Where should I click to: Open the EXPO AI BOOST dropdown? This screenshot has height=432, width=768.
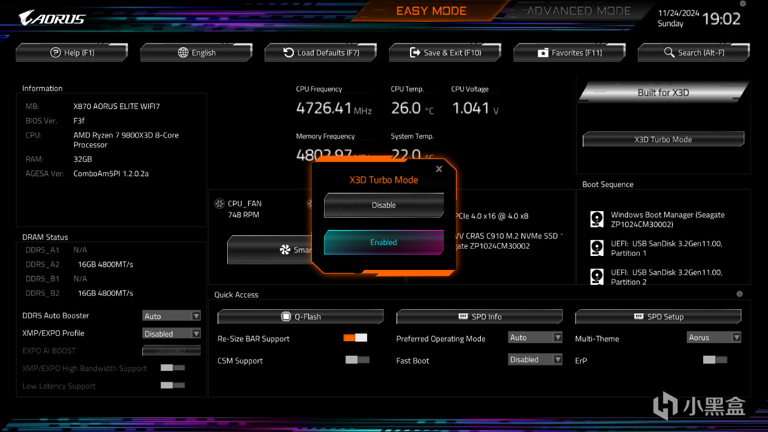click(x=171, y=350)
